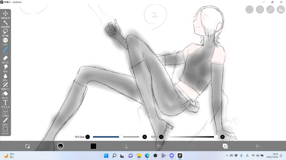Open the ruler tool at top right
The height and width of the screenshot is (160, 286).
270,10
